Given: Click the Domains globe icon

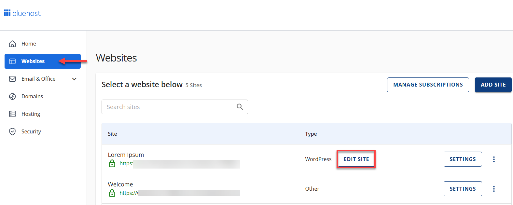Looking at the screenshot, I should (12, 96).
